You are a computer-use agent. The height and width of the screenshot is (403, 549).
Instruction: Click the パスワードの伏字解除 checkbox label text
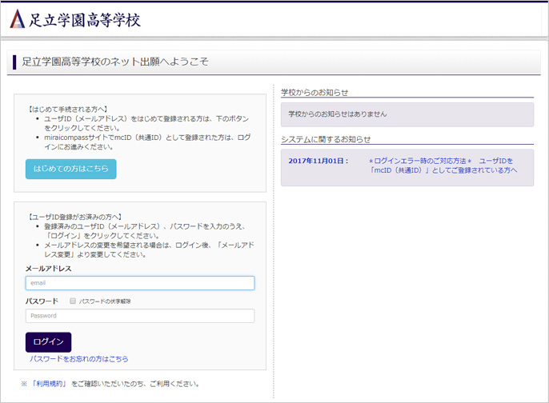(x=105, y=301)
